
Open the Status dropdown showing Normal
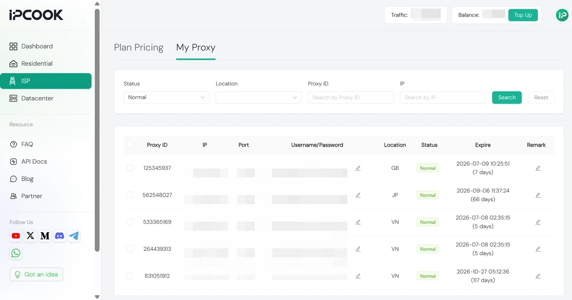[x=166, y=98]
